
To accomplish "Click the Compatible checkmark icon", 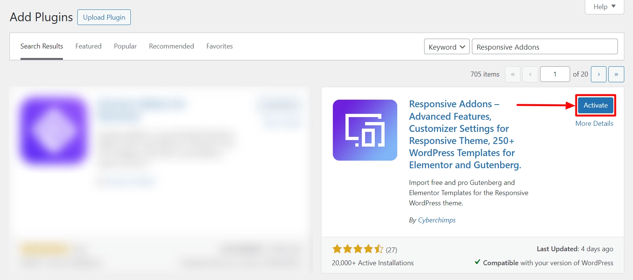I will coord(478,262).
